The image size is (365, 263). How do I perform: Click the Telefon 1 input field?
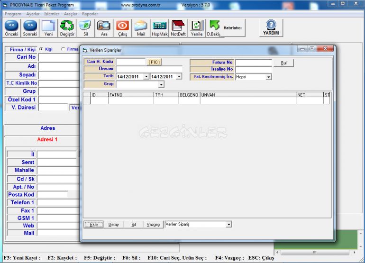coord(58,202)
